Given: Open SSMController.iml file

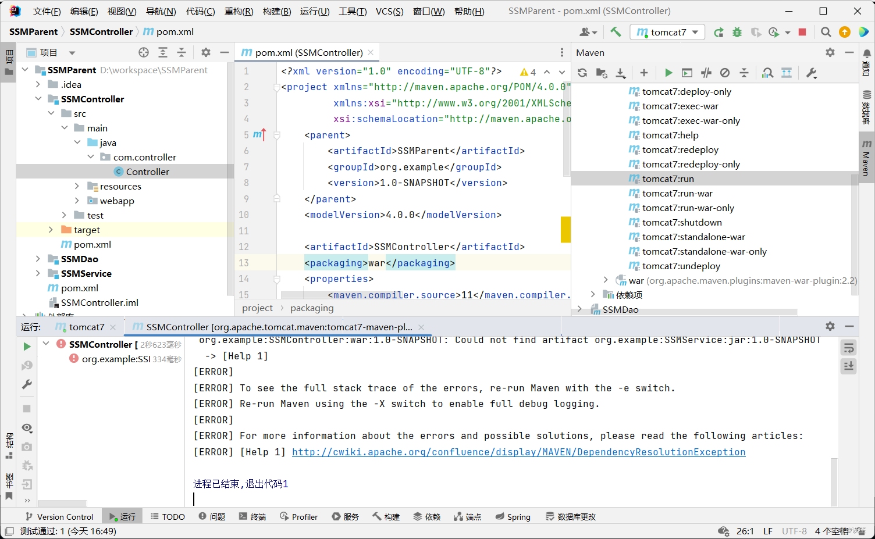Looking at the screenshot, I should [99, 302].
